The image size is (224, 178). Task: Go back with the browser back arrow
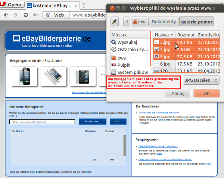click(x=6, y=15)
